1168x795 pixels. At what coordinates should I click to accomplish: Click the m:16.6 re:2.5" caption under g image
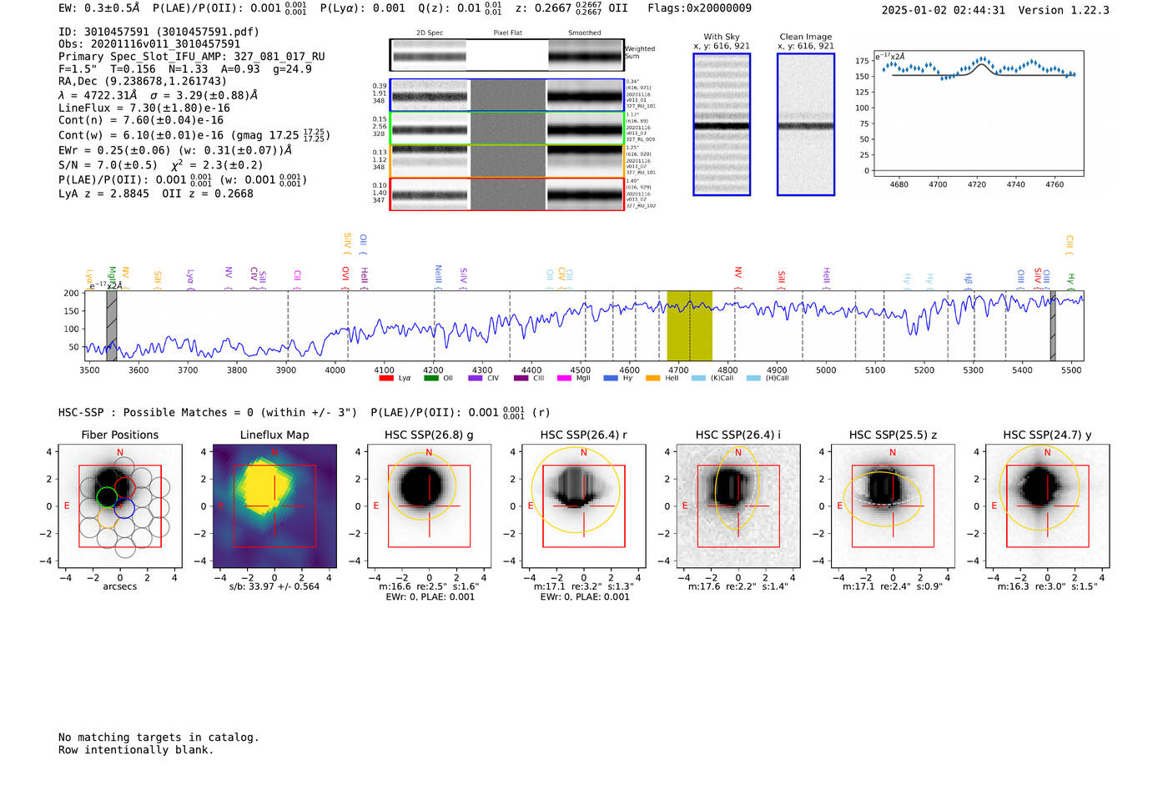tap(430, 586)
